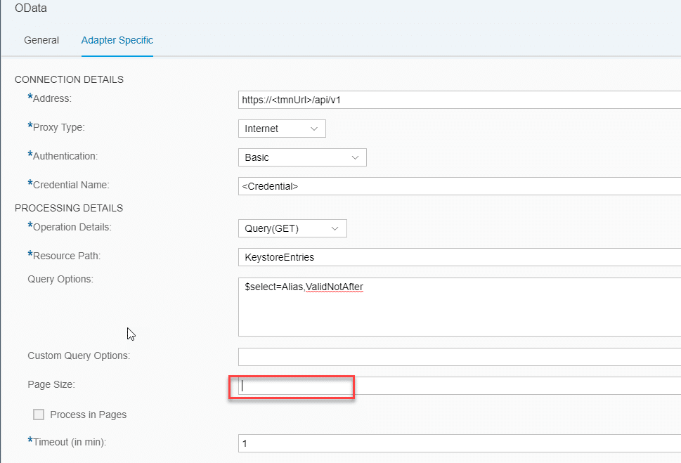The image size is (681, 463).
Task: Switch to the General tab
Action: coord(41,40)
